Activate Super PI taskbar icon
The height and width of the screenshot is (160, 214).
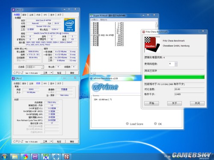coord(46,157)
